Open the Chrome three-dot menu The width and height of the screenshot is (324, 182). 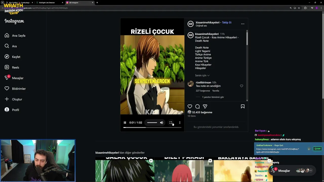(321, 8)
